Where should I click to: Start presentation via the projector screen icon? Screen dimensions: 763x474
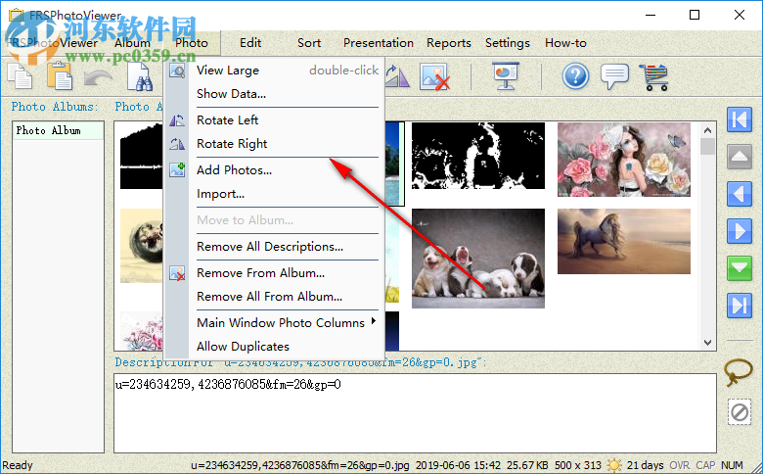[x=506, y=76]
